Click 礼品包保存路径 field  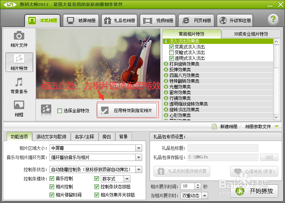[223, 157]
